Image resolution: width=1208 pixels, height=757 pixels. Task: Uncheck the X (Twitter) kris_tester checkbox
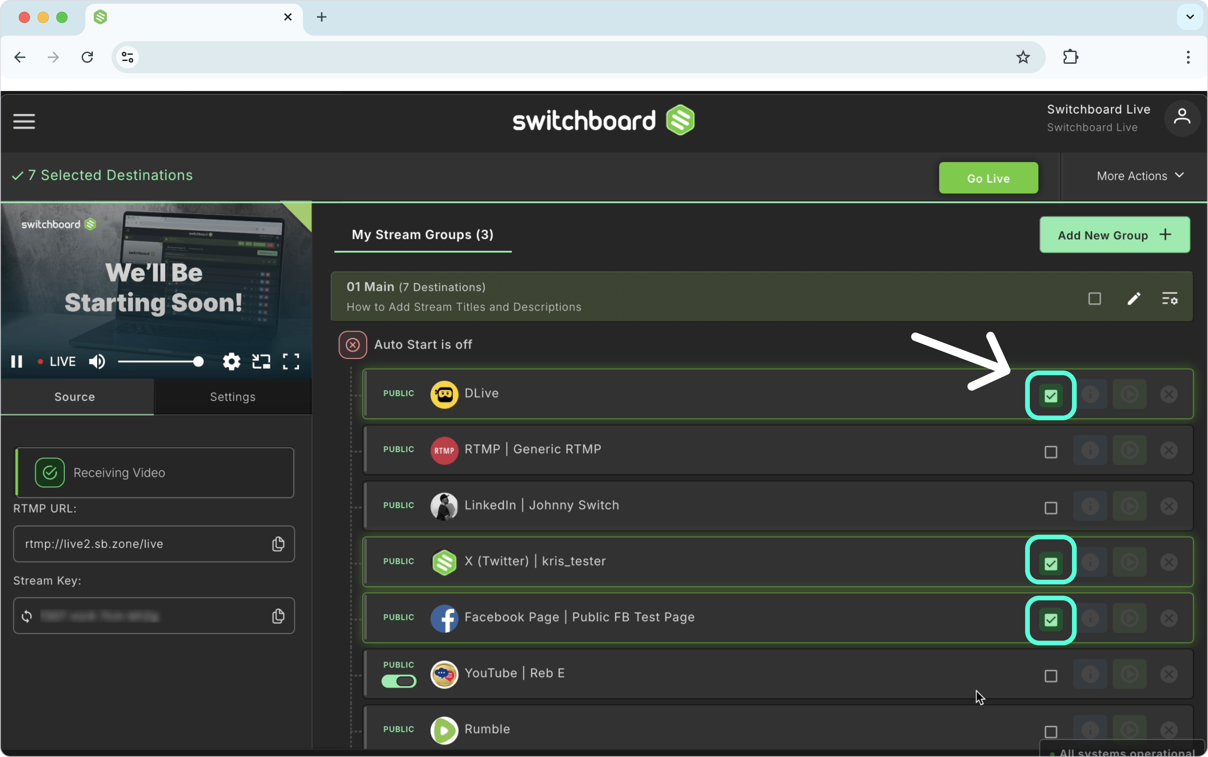point(1051,564)
